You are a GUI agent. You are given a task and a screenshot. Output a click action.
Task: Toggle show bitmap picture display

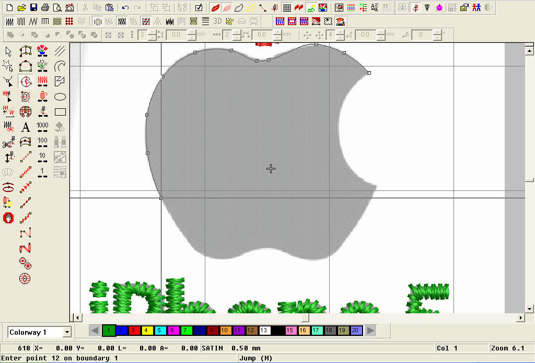tap(311, 7)
